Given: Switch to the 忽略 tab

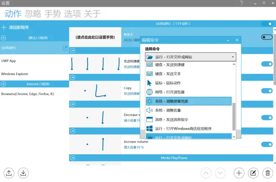Looking at the screenshot, I should (x=33, y=13).
